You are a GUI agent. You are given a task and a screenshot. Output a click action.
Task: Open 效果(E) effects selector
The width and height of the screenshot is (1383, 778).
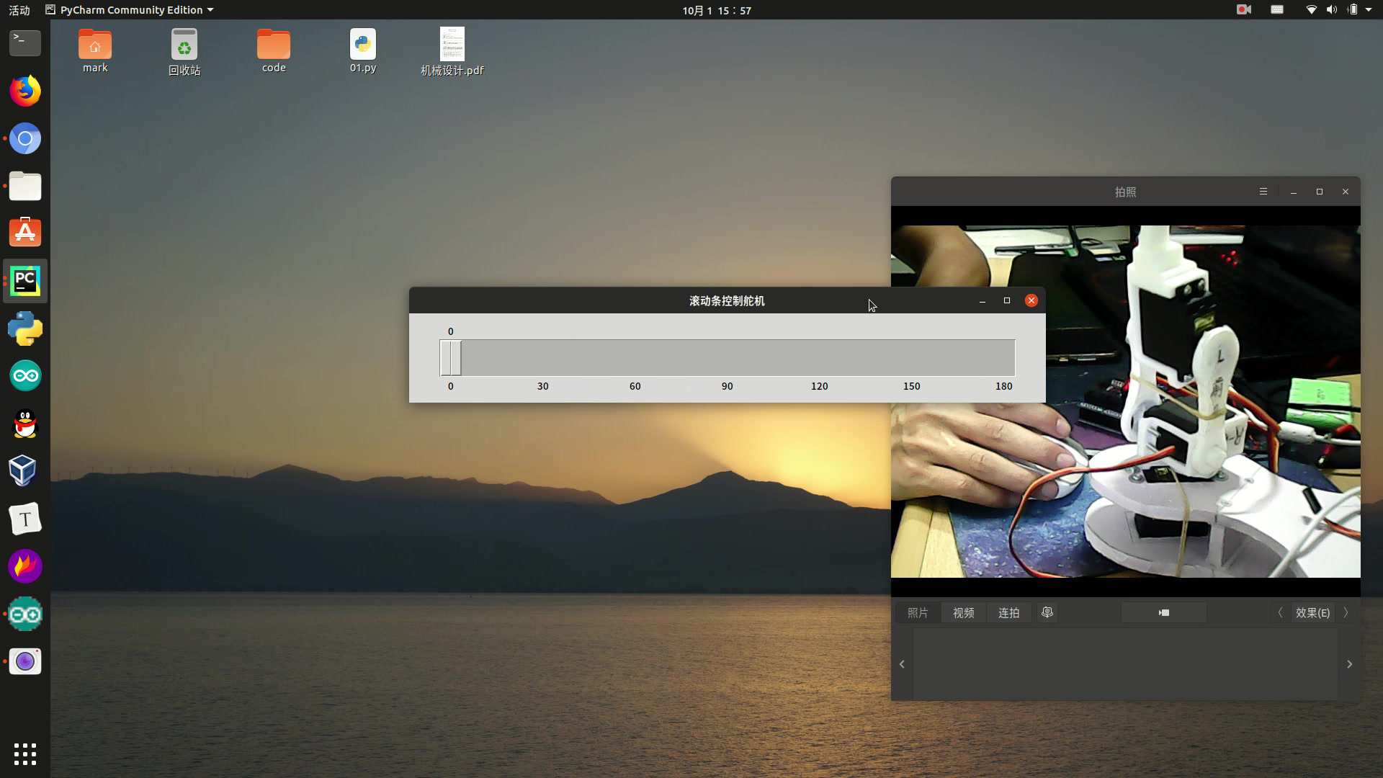click(1312, 612)
